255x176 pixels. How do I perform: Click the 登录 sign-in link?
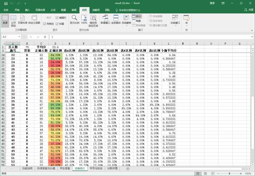(212, 3)
